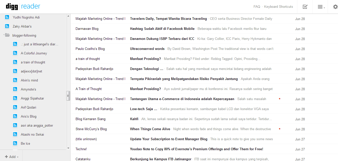Open the Add subscription dropdown
Image resolution: width=338 pixels, height=161 pixels.
pyautogui.click(x=12, y=157)
